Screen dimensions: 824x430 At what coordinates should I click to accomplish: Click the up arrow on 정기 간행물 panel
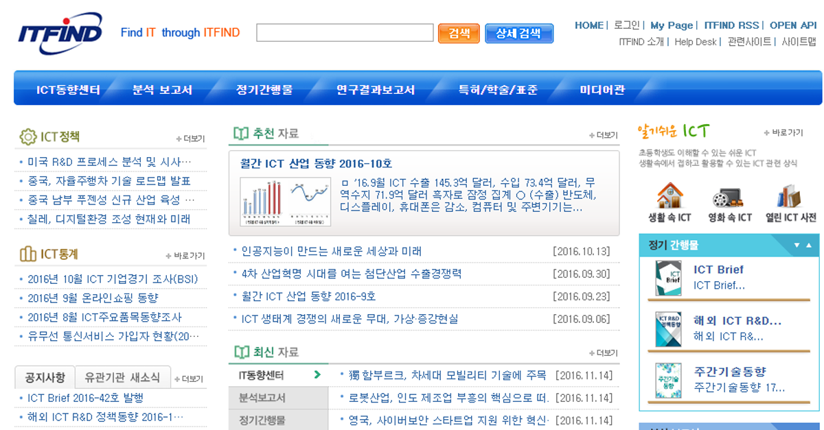(809, 245)
